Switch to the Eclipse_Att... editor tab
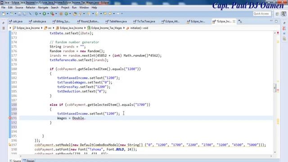This screenshot has height=162, width=288. point(171,22)
